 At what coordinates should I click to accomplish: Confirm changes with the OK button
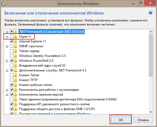click(x=121, y=120)
